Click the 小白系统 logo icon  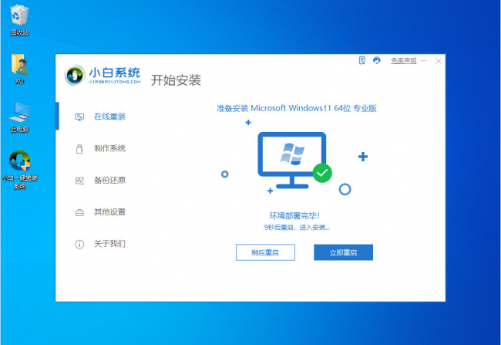click(x=75, y=75)
